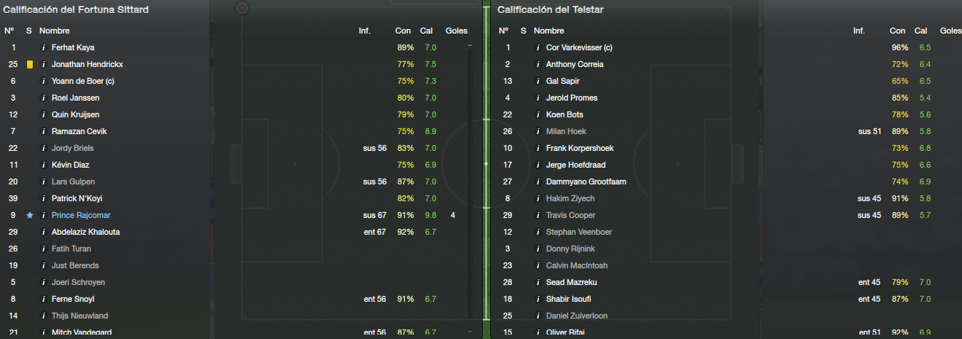Viewport: 962px width, 339px height.
Task: Sort Fortuna Sittard players by Inf. column
Action: point(365,31)
